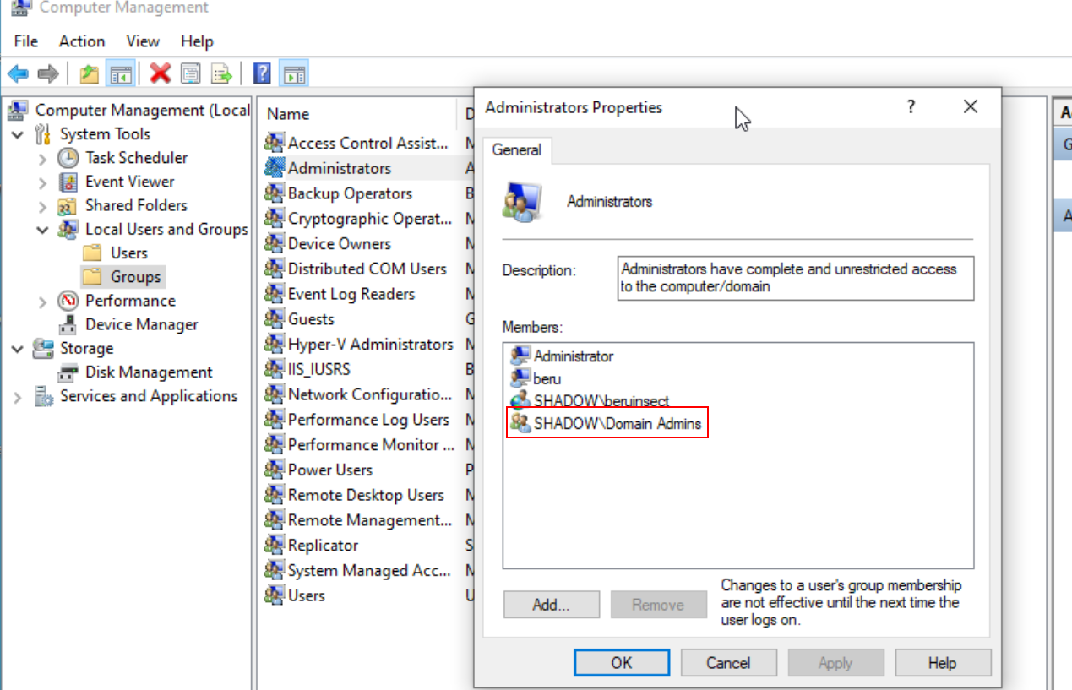Click the Up one level folder icon

pos(89,74)
